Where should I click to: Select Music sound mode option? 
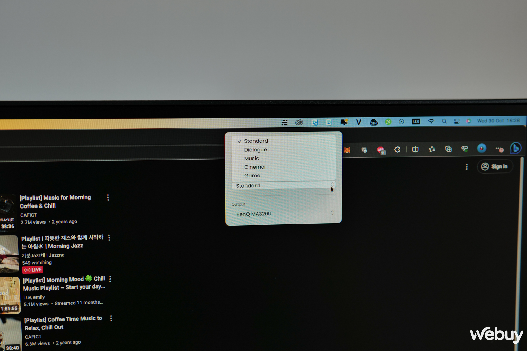point(251,158)
